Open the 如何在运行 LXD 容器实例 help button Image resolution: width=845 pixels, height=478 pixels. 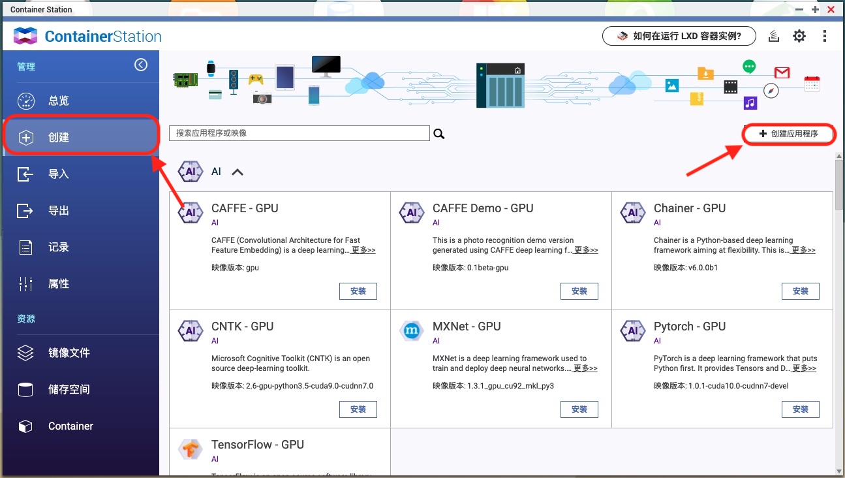(x=679, y=36)
